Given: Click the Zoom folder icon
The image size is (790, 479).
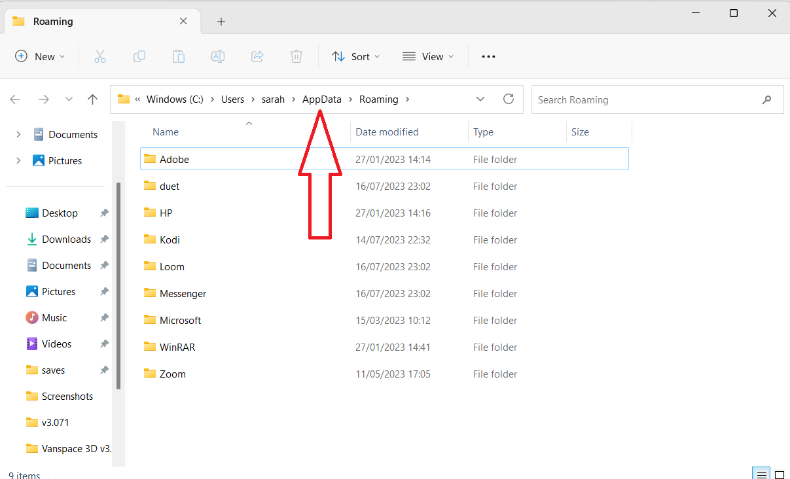Looking at the screenshot, I should tap(150, 374).
